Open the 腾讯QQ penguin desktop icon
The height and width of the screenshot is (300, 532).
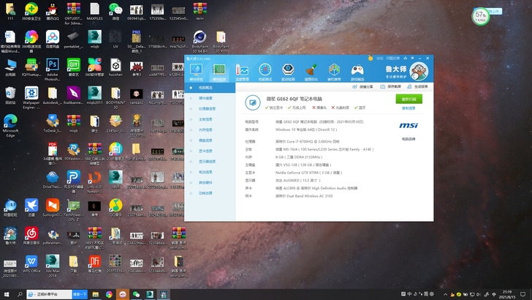pos(53,11)
